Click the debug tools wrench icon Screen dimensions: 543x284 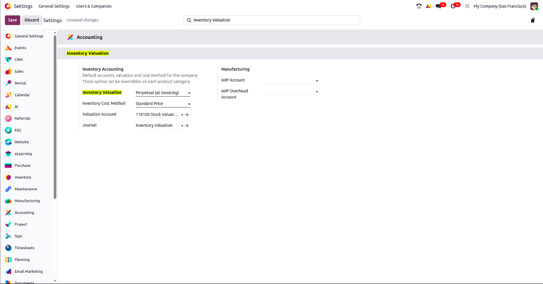point(467,6)
